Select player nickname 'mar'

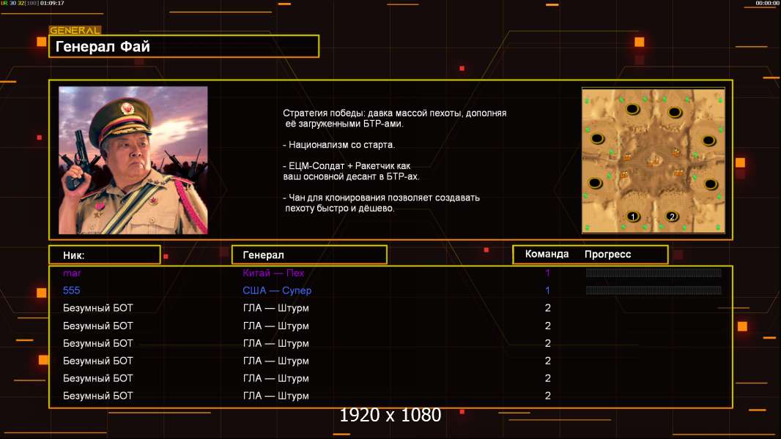[72, 273]
